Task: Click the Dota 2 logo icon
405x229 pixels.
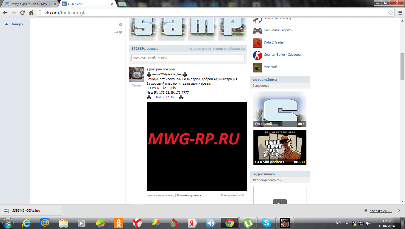Action: (258, 43)
